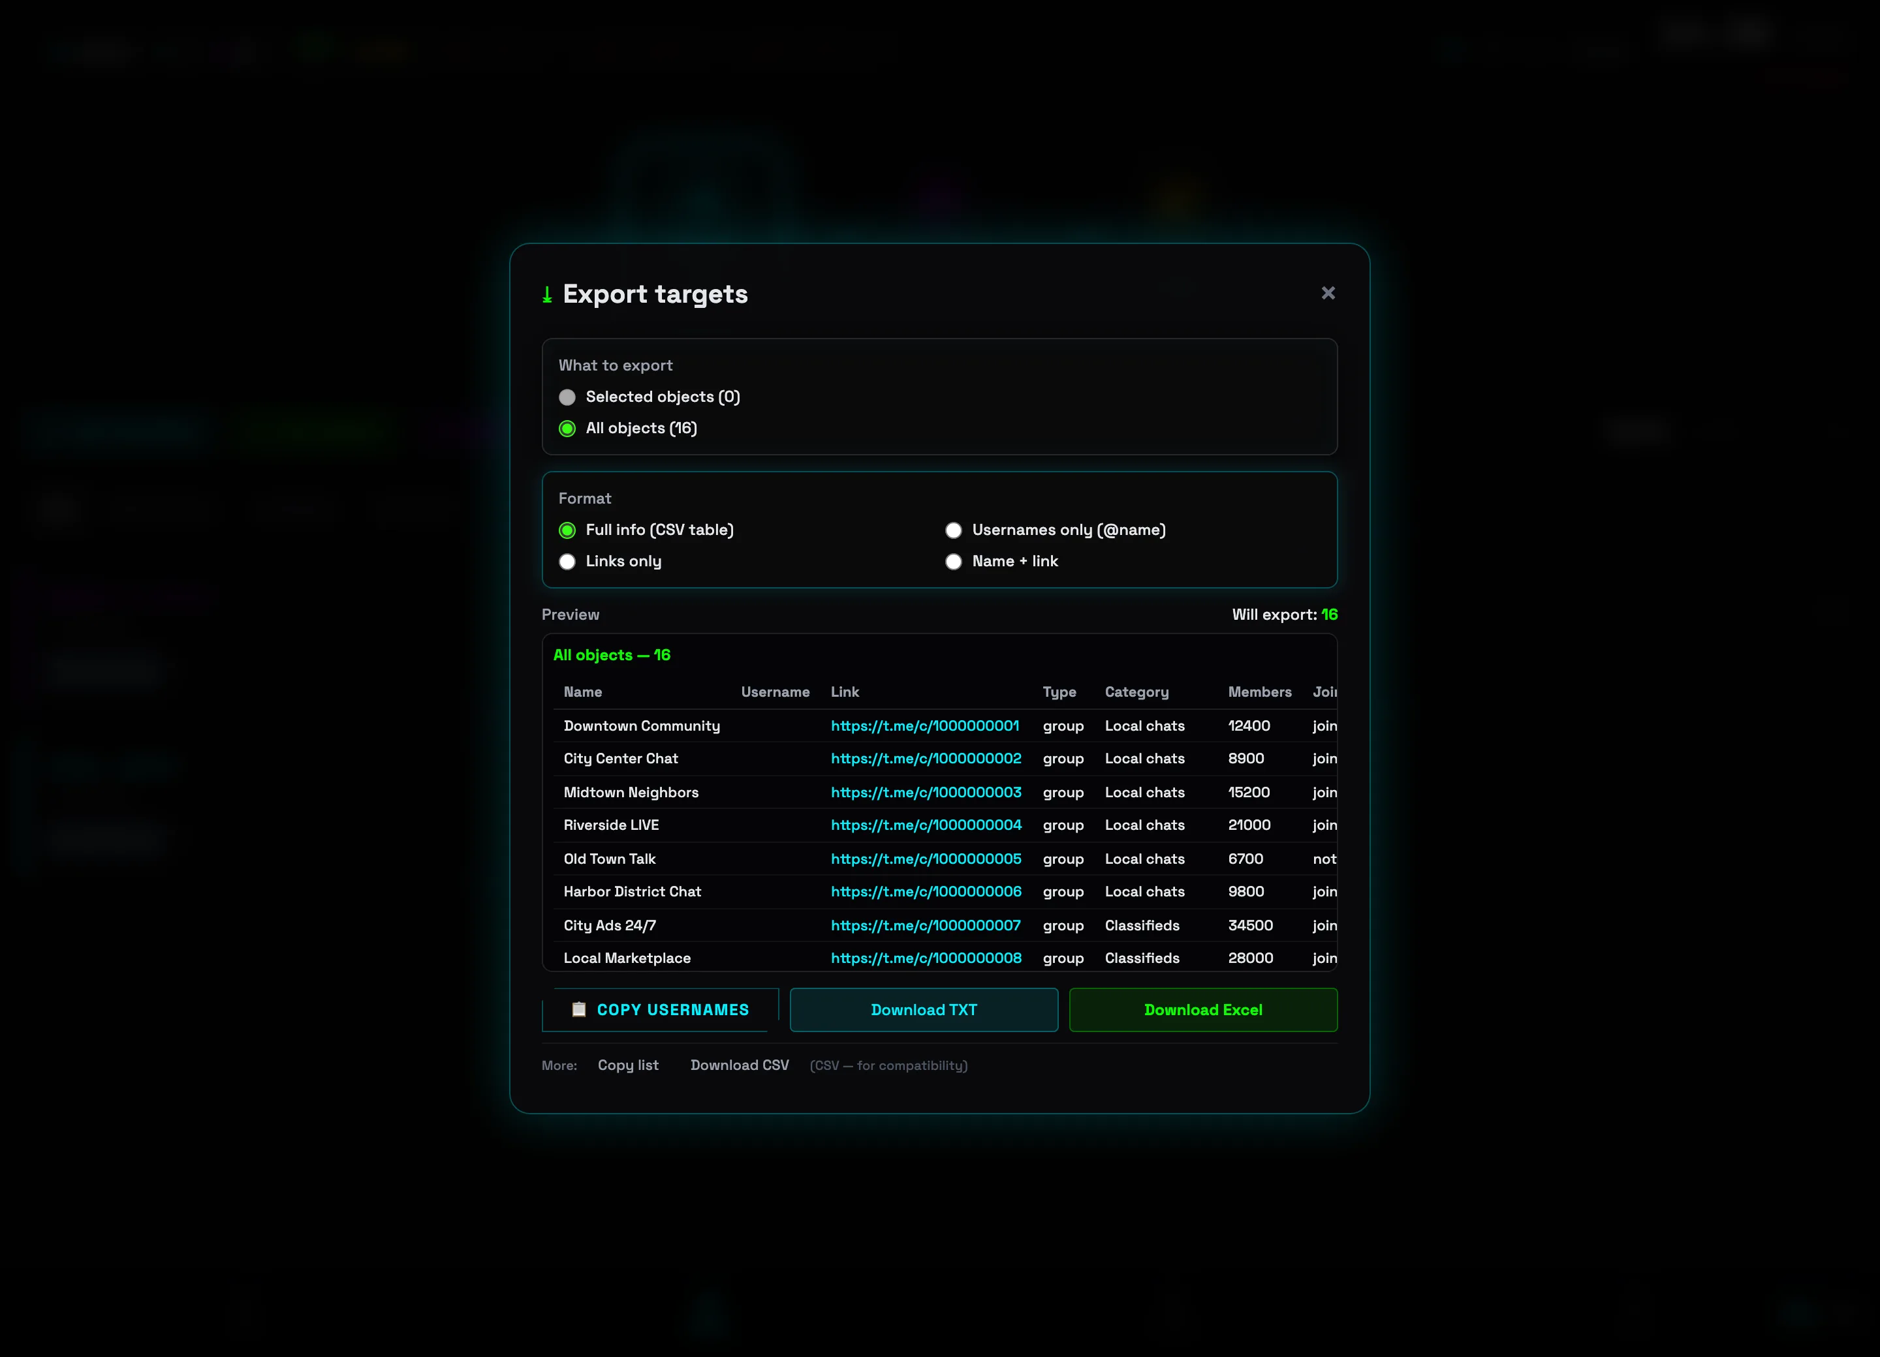This screenshot has width=1880, height=1357.
Task: Choose Name + link format
Action: (1001, 562)
